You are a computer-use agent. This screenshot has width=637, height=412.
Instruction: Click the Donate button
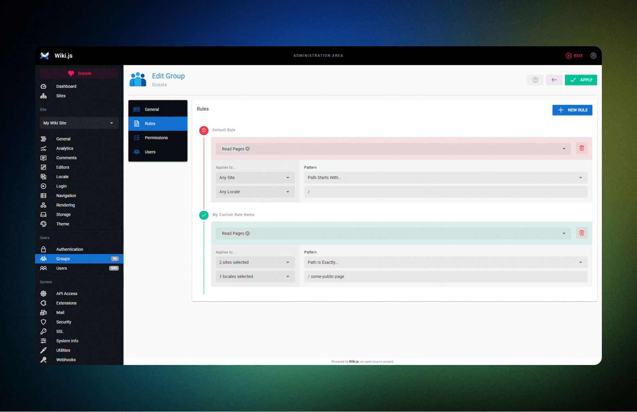[x=79, y=73]
